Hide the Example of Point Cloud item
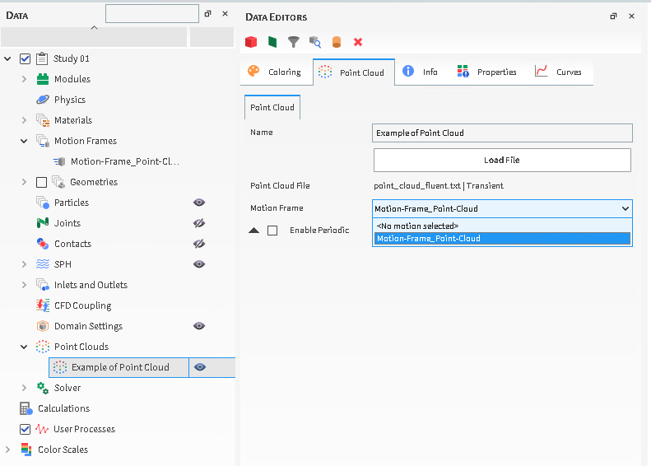The width and height of the screenshot is (651, 466). coord(199,367)
